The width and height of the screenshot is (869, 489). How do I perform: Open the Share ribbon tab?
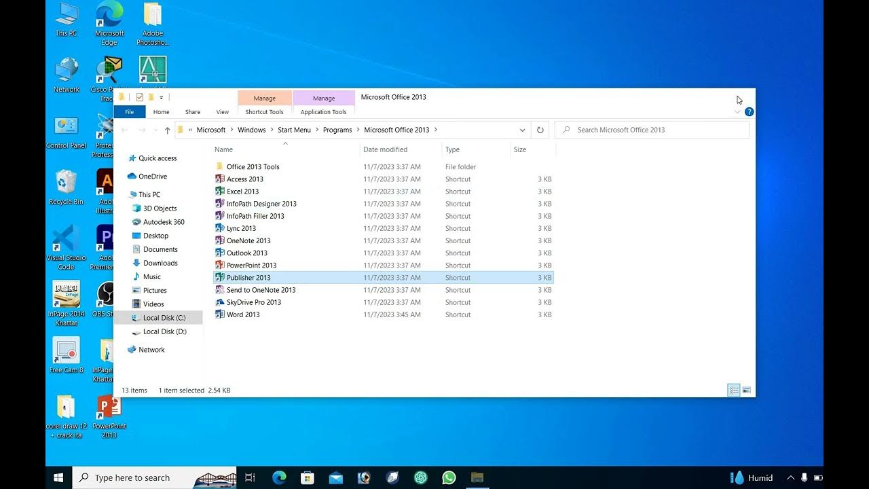[193, 112]
